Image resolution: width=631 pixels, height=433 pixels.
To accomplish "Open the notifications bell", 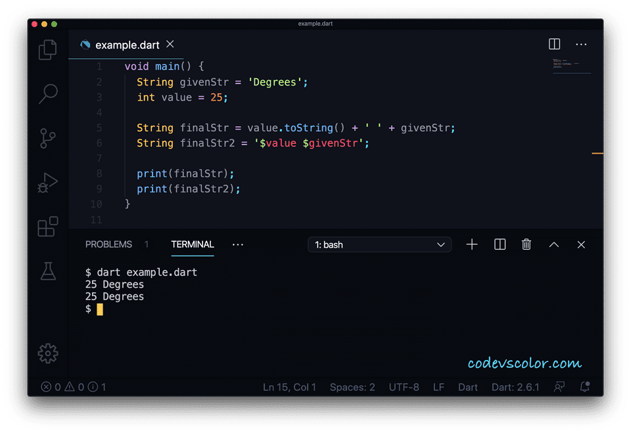I will tap(584, 387).
